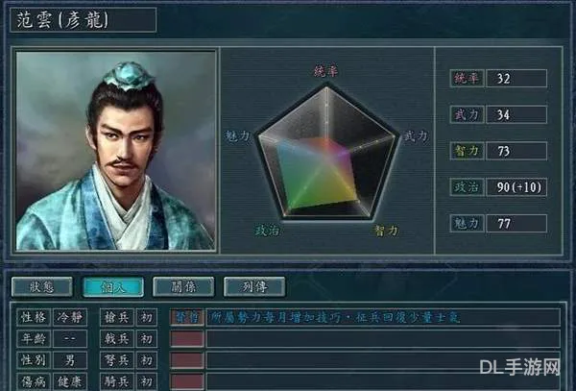The image size is (576, 391).
Task: Click the character portrait of 范雲
Action: [x=116, y=151]
